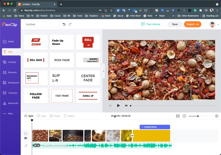This screenshot has height=155, width=221.
Task: Open Your Advice feedback
Action: 151,24
